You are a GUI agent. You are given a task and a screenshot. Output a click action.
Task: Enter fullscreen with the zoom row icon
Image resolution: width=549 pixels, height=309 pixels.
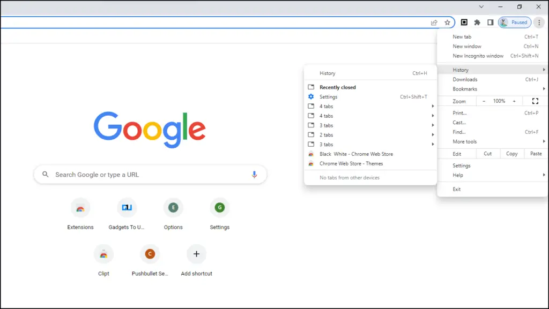536,101
